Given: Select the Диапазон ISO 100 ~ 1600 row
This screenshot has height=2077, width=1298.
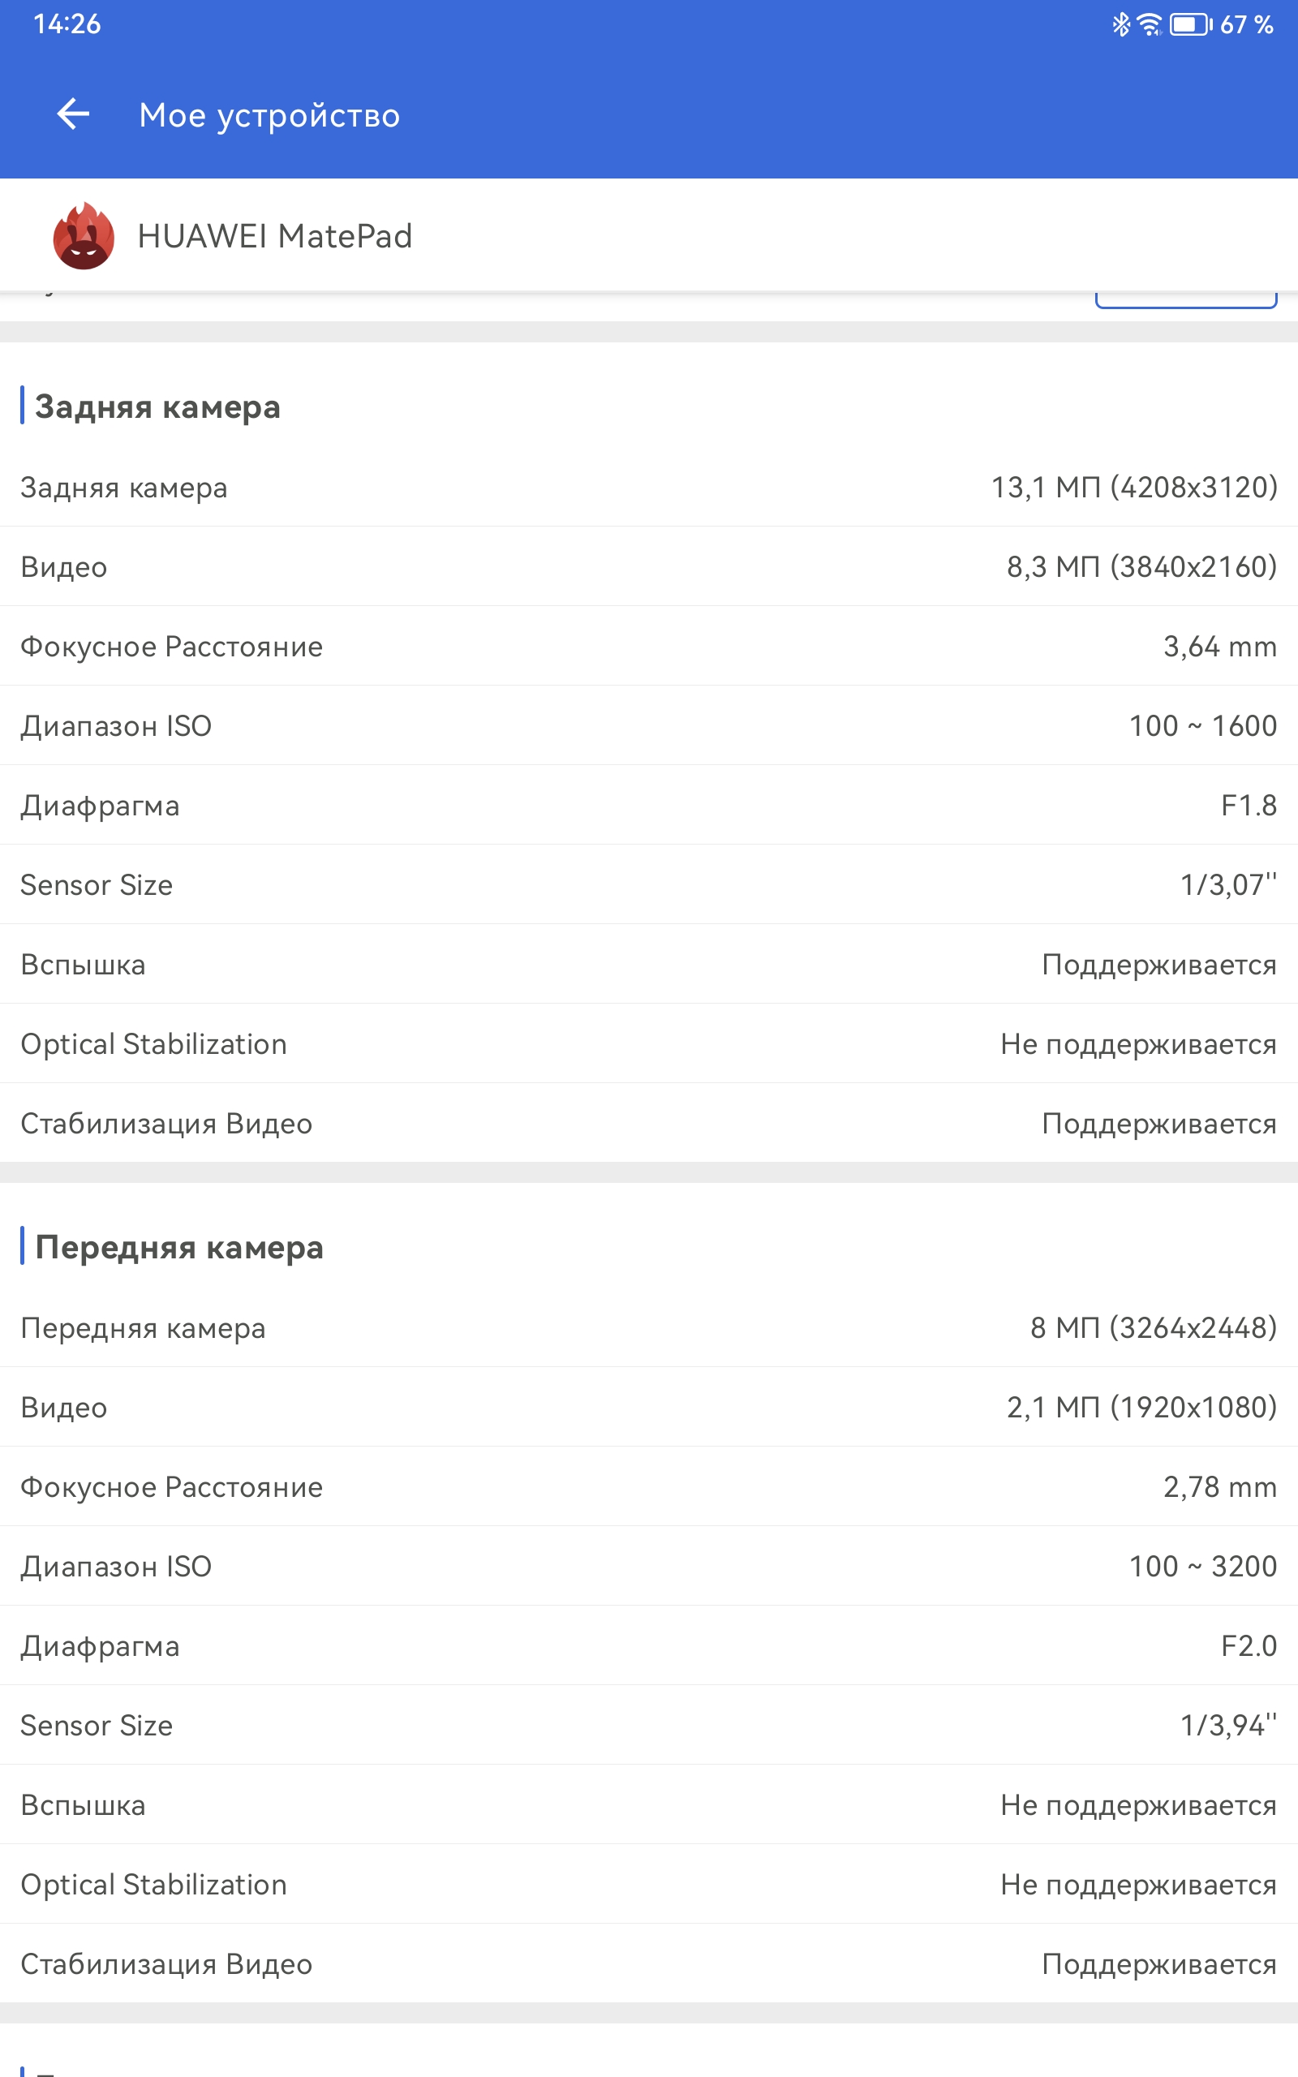Looking at the screenshot, I should pos(649,725).
